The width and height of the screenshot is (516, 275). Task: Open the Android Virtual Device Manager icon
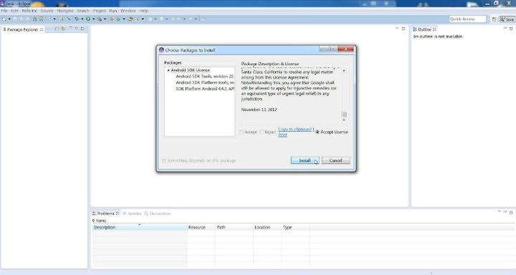point(42,19)
